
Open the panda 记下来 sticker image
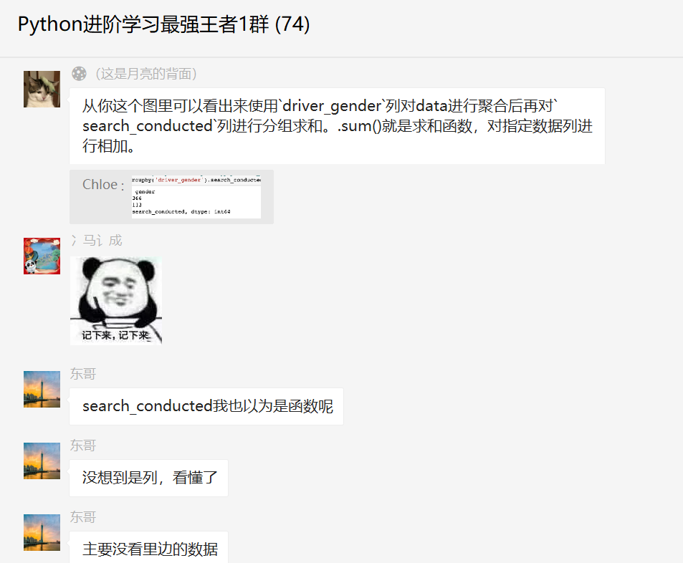[x=116, y=301]
